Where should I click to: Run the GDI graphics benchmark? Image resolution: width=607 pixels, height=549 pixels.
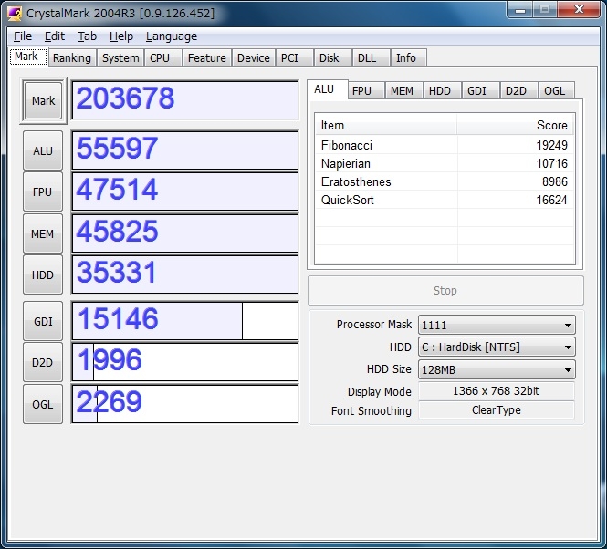pos(43,321)
